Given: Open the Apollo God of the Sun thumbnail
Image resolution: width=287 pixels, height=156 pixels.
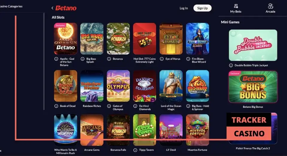Looking at the screenshot, I should [x=65, y=39].
